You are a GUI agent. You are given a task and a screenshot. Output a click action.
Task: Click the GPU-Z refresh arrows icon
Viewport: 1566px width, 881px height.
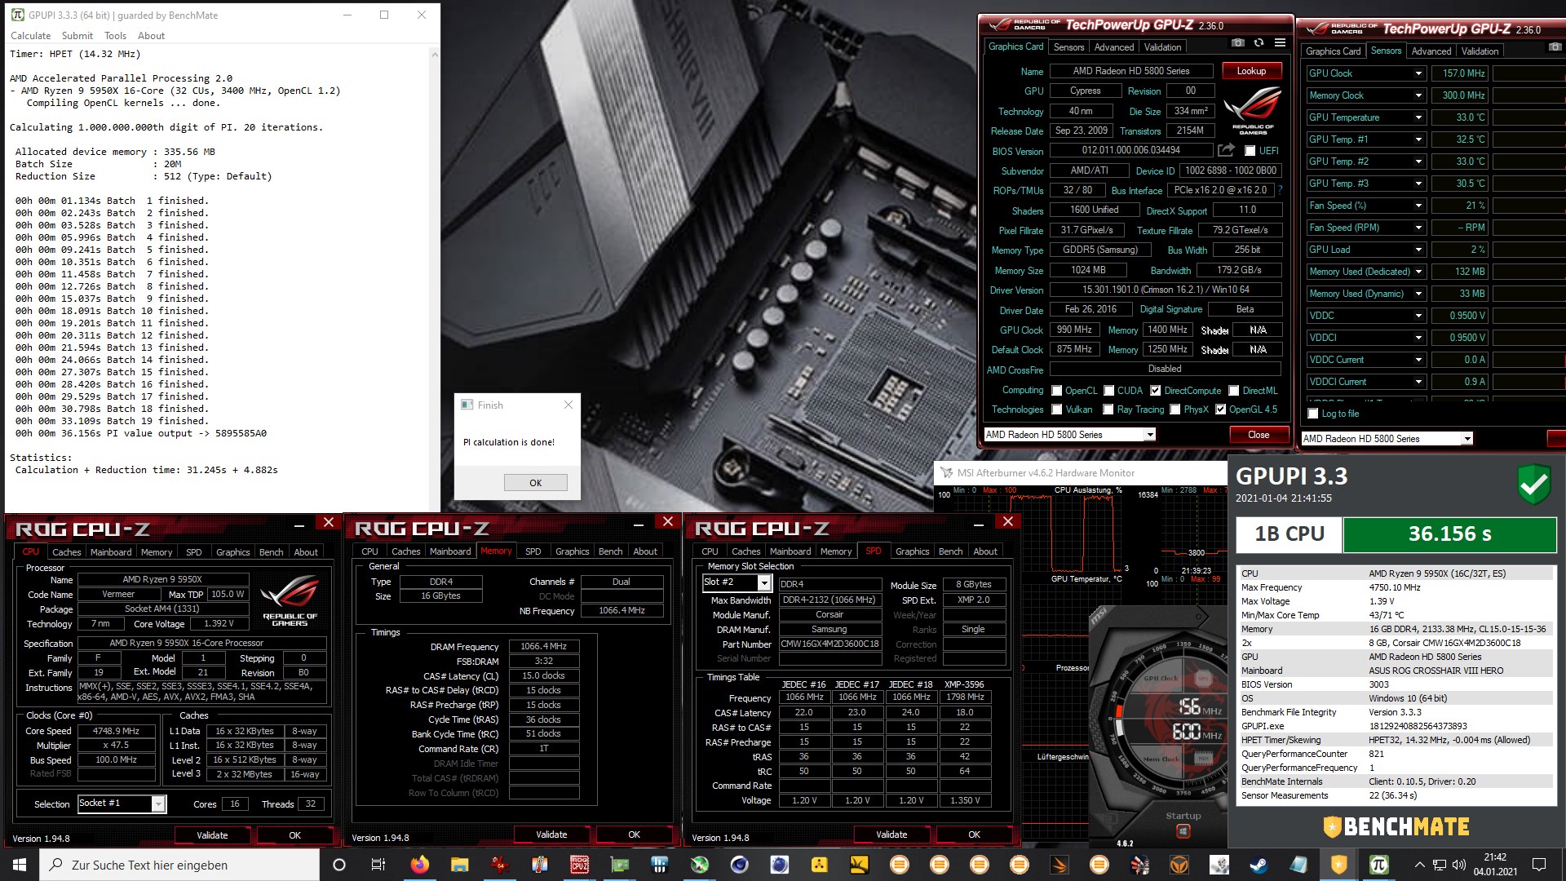coord(1259,43)
